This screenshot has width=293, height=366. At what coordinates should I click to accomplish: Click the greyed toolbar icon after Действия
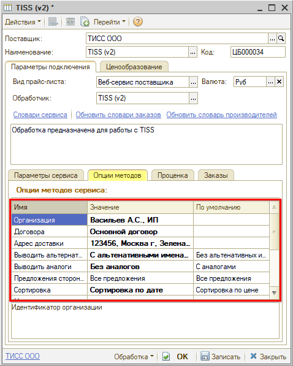pos(53,22)
